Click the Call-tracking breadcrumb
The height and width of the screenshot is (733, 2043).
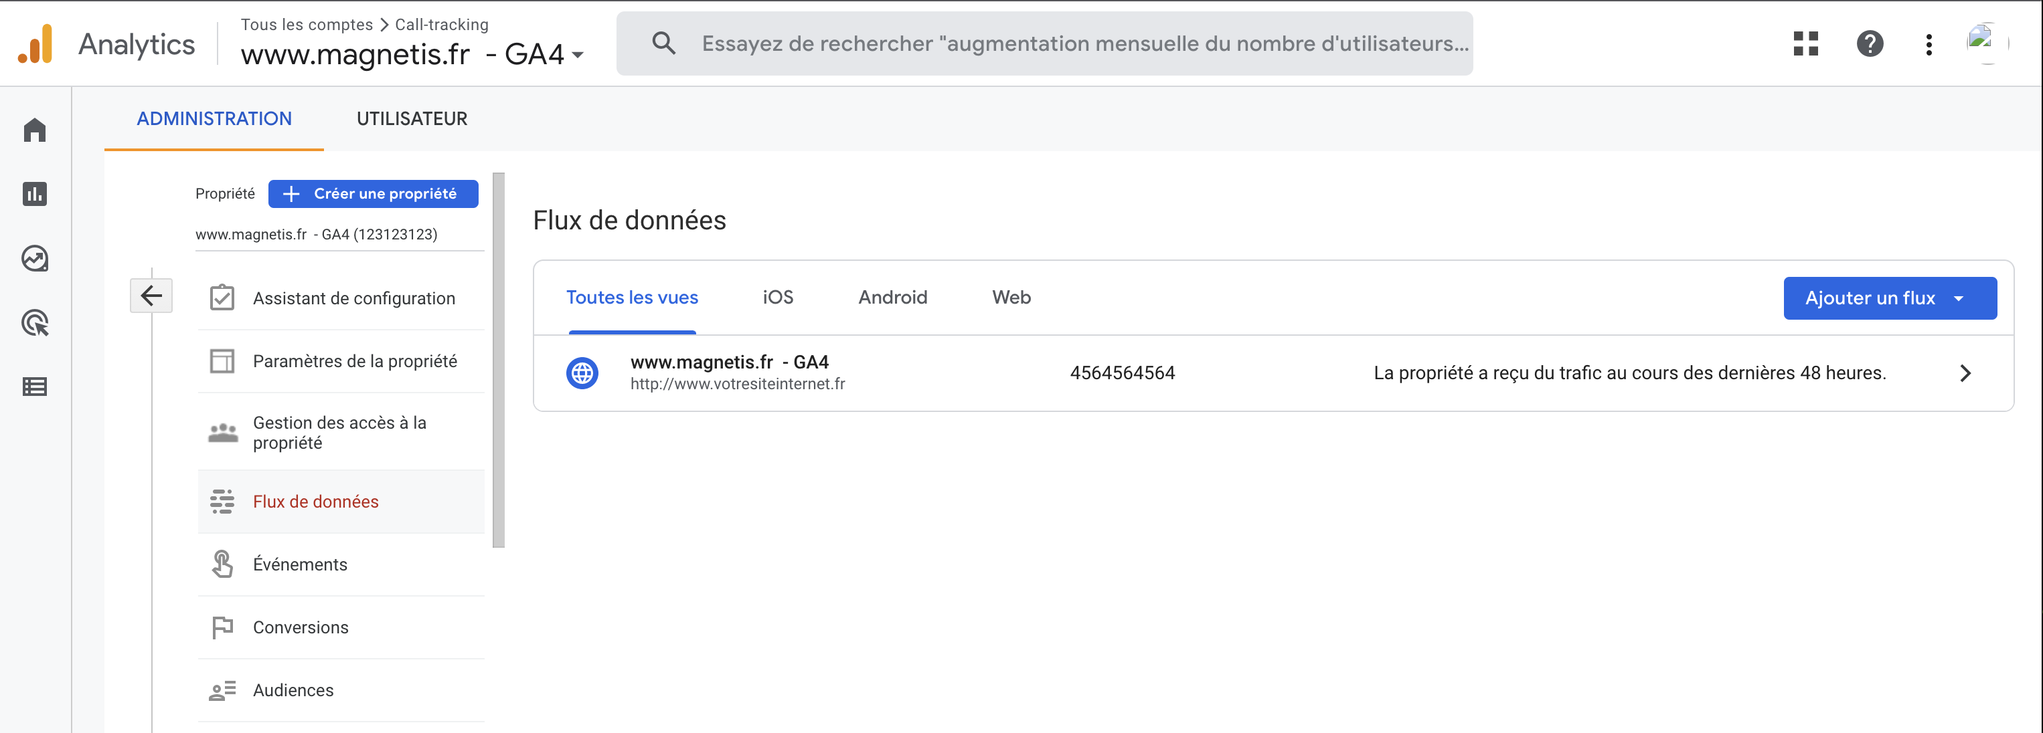click(442, 25)
